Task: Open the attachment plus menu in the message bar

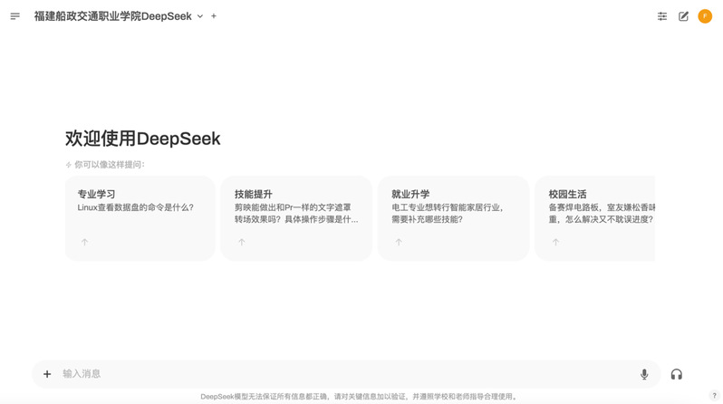Action: 47,374
